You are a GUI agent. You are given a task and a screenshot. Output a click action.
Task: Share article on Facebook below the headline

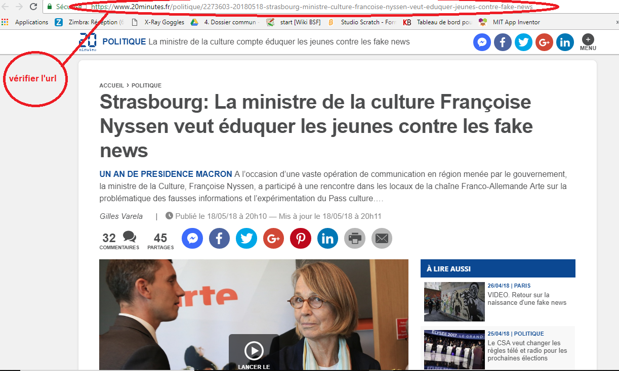click(219, 238)
